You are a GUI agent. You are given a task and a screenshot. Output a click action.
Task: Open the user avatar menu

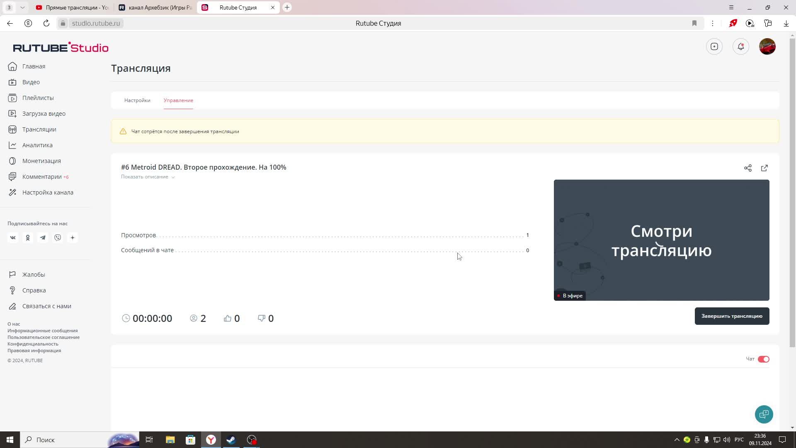coord(767,46)
